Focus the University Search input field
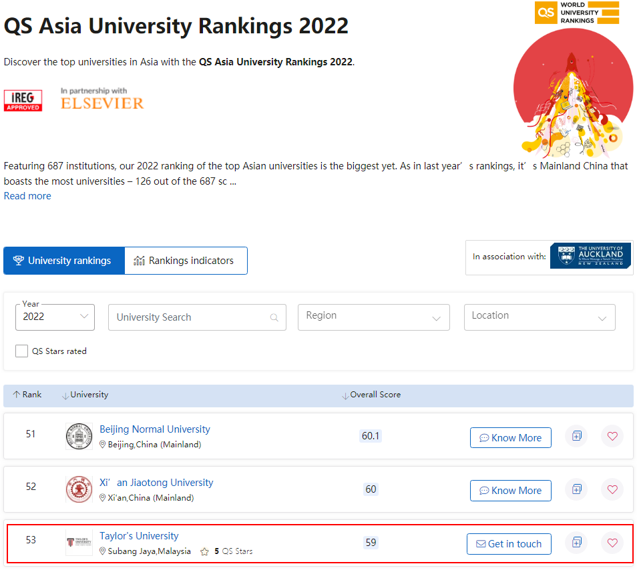The height and width of the screenshot is (570, 637). (197, 317)
